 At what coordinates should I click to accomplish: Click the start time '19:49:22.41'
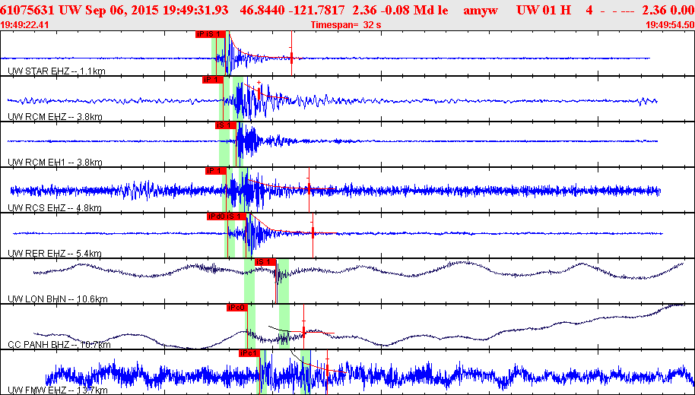click(x=25, y=25)
